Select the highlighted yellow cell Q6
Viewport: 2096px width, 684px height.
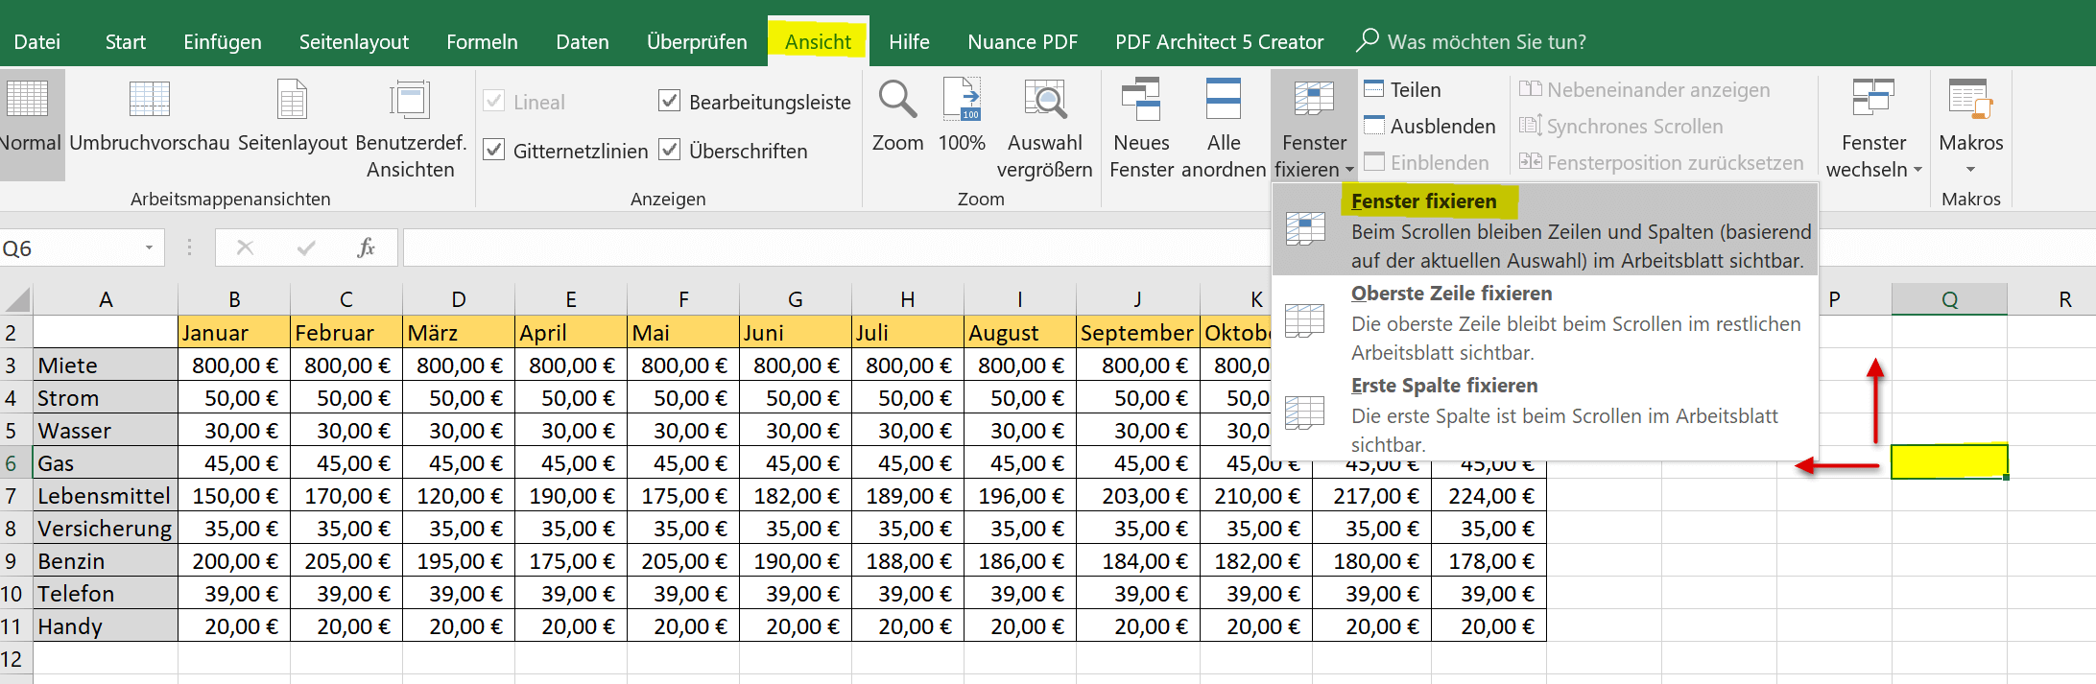1949,461
